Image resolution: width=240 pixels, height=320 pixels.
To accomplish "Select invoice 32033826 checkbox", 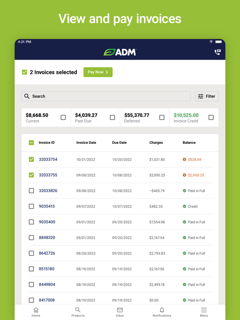I will 31,190.
